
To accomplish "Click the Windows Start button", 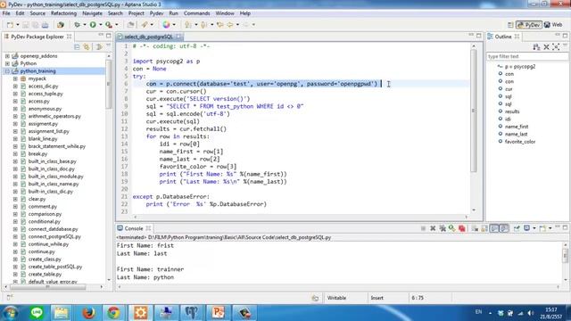I will pyautogui.click(x=11, y=313).
